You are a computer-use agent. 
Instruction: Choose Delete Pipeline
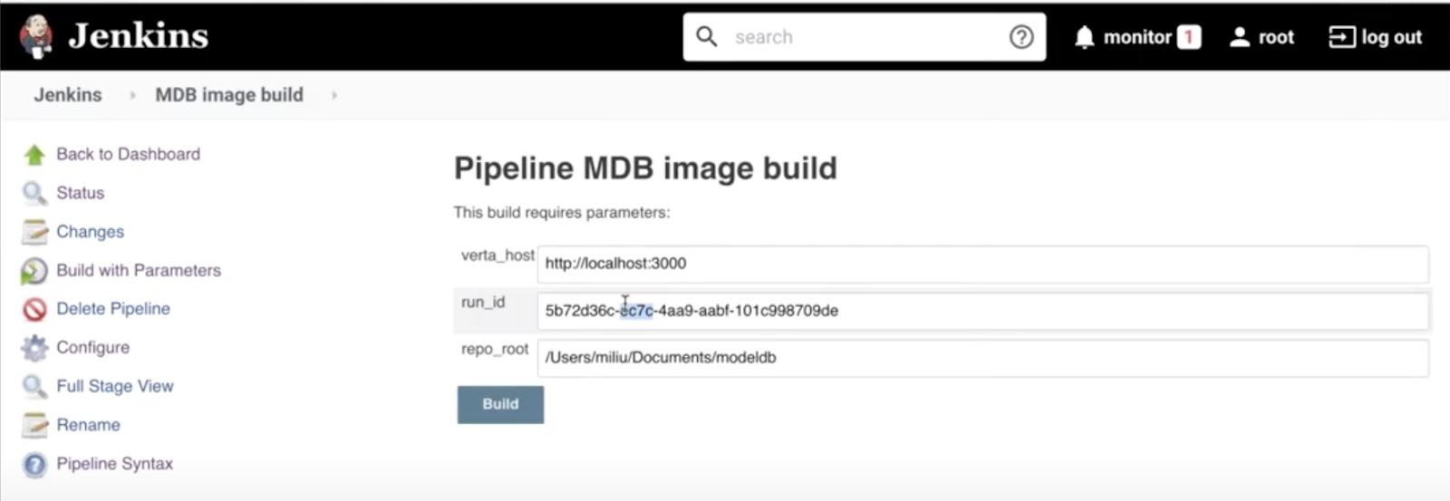(x=113, y=309)
